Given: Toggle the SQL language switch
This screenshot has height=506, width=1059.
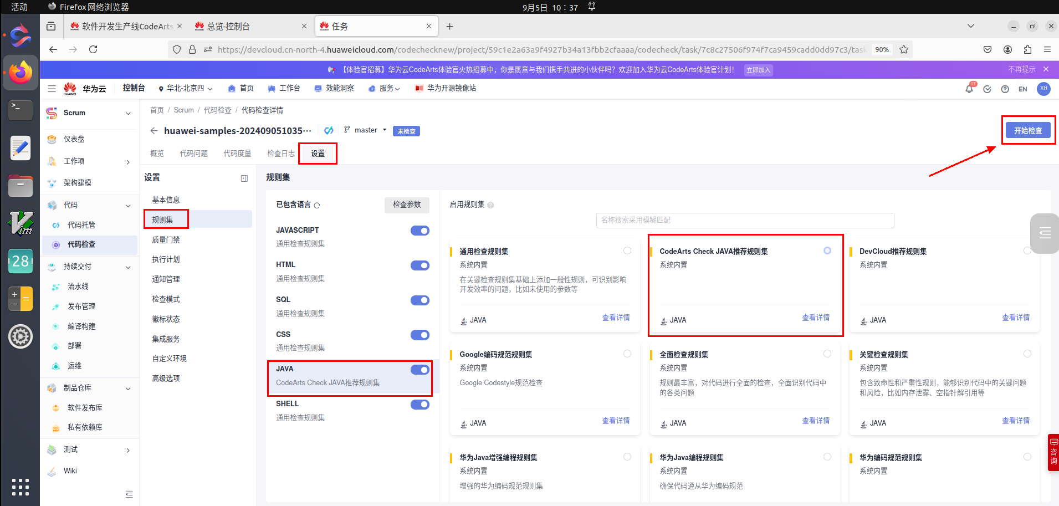Looking at the screenshot, I should click(420, 300).
